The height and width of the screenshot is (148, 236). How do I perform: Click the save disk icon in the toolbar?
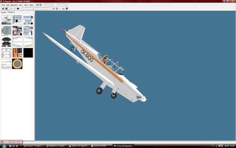(x=6, y=9)
